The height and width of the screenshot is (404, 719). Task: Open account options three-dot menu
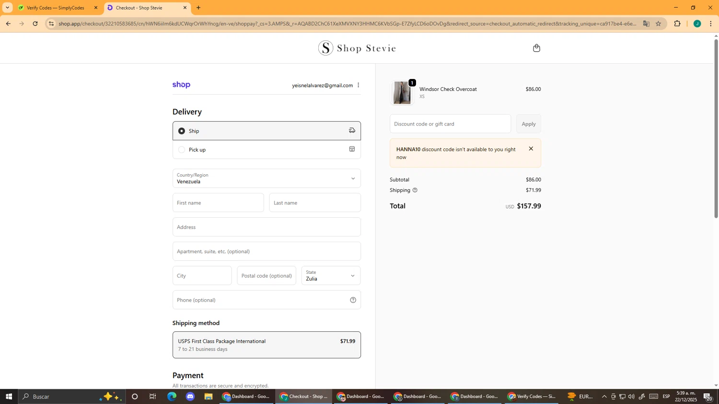(358, 85)
